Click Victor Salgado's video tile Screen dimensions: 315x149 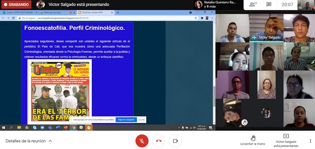(x=266, y=28)
